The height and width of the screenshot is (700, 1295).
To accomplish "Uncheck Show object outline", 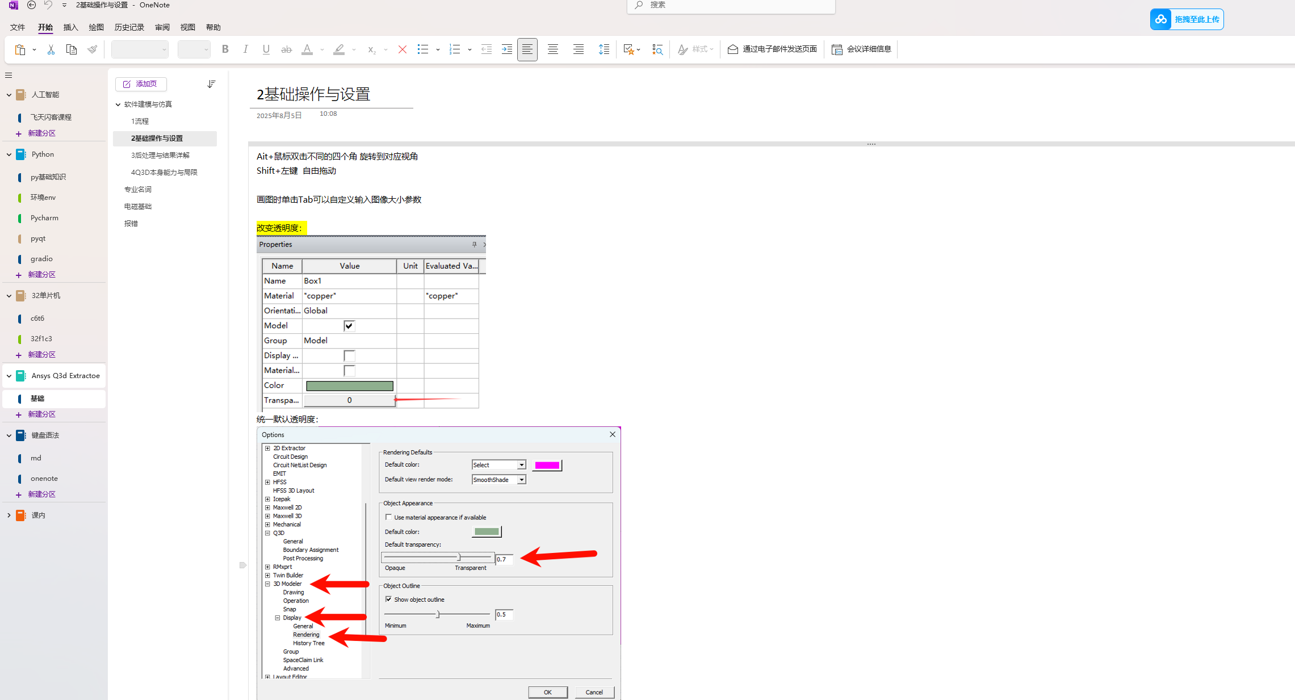I will pyautogui.click(x=388, y=599).
